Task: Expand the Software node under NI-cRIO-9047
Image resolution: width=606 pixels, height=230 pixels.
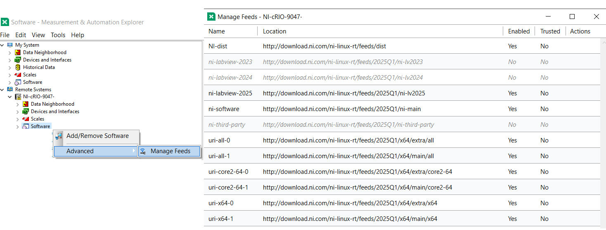Action: [x=18, y=126]
